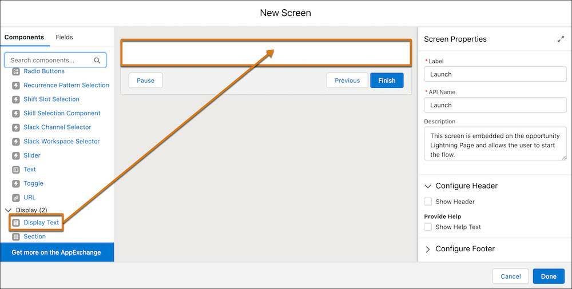This screenshot has height=289, width=572.
Task: Select Slack Workspace Selector component
Action: (62, 142)
